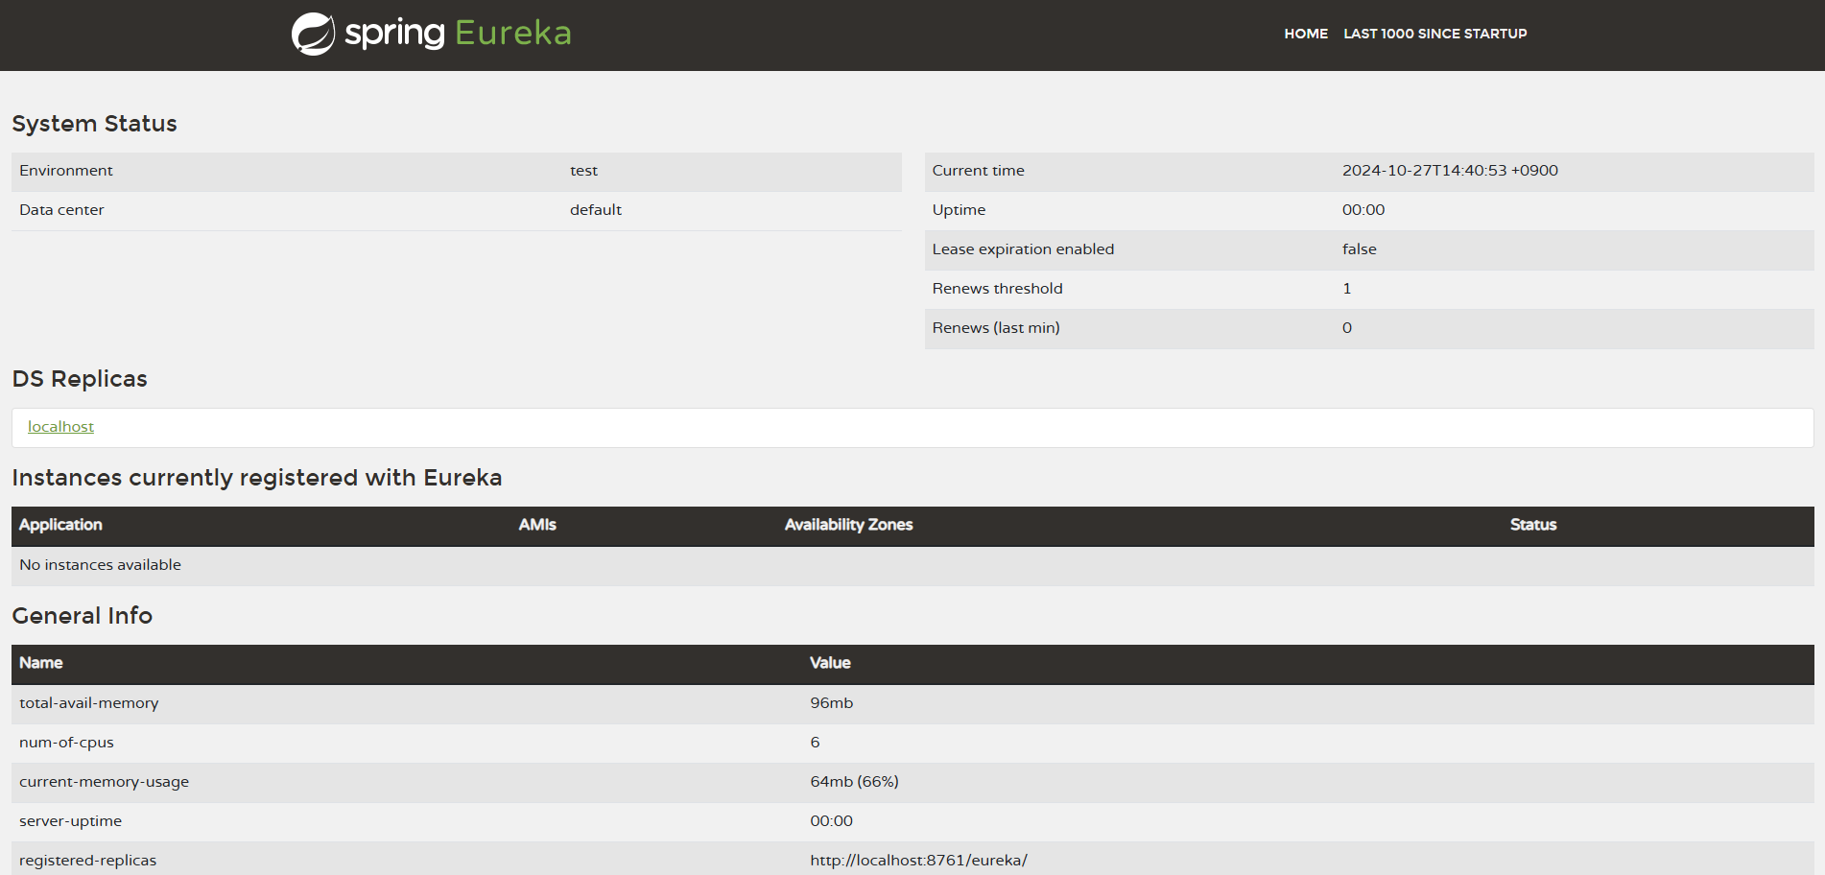1825x875 pixels.
Task: Select the "No instances available" row
Action: point(912,566)
